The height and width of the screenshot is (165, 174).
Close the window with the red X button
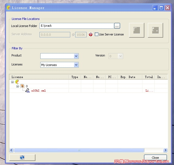pyautogui.click(x=167, y=8)
